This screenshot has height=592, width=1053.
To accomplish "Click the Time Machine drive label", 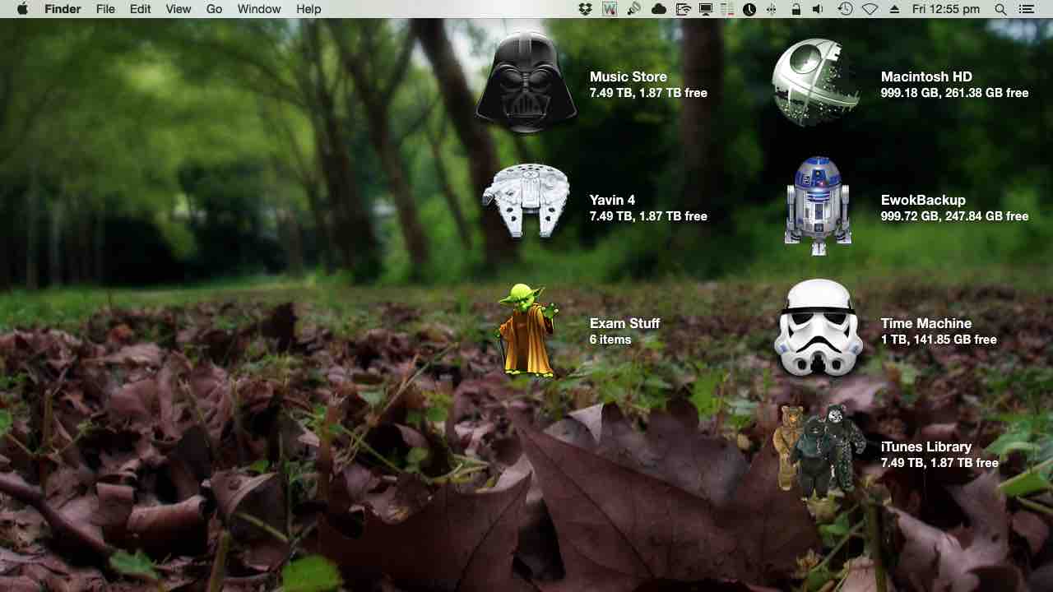I will click(926, 323).
